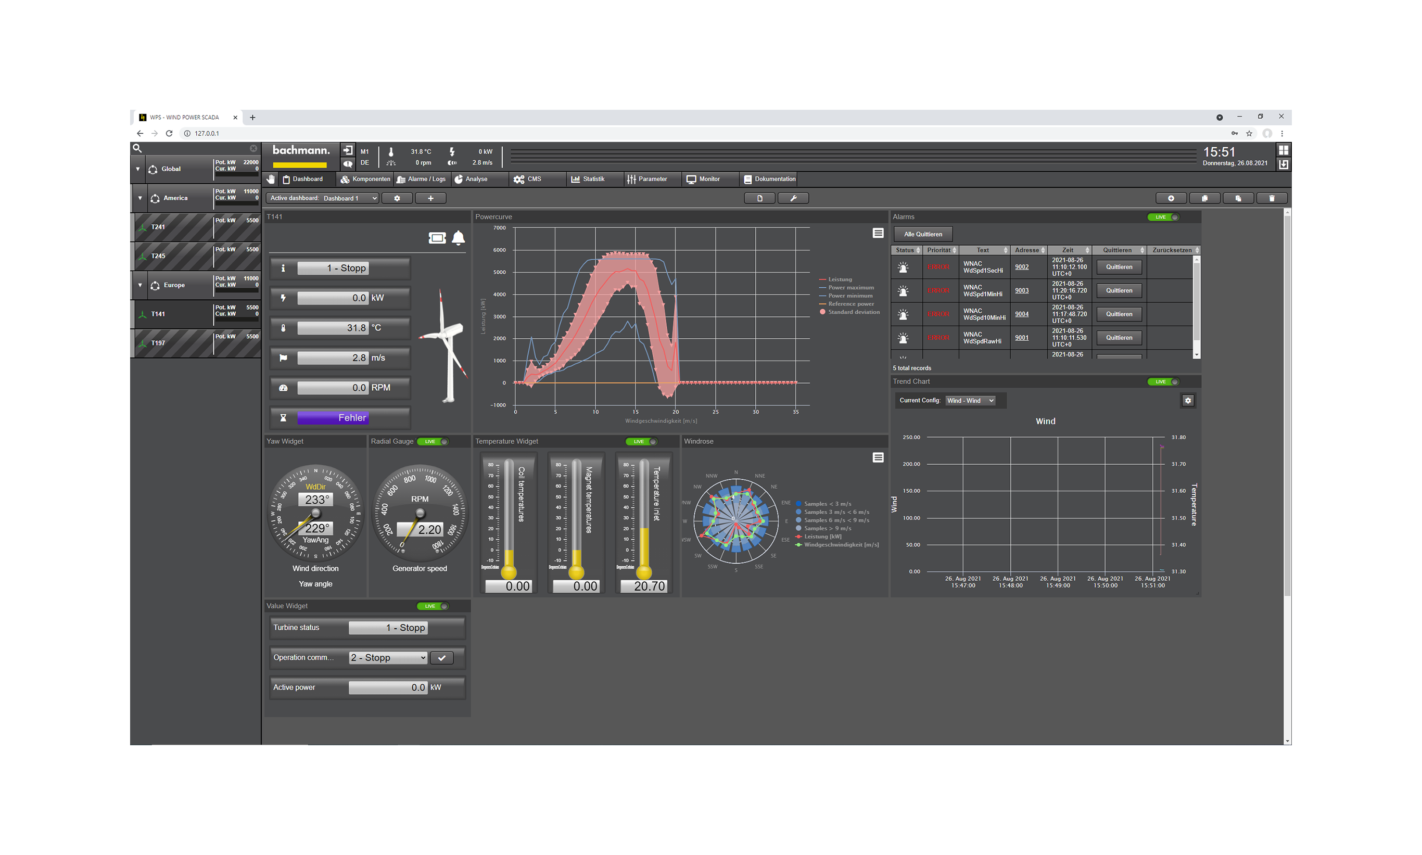Open Current Config Wind - Wind dropdown
1422x855 pixels.
970,400
